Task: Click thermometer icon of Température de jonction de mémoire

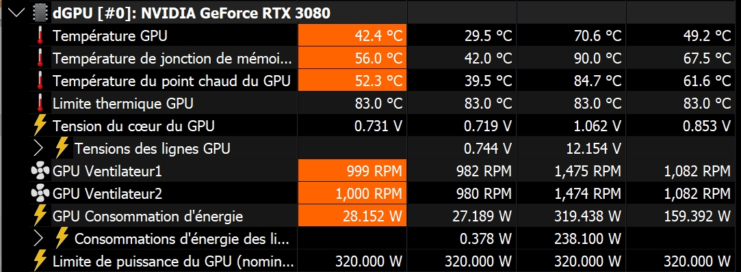Action: [x=40, y=58]
